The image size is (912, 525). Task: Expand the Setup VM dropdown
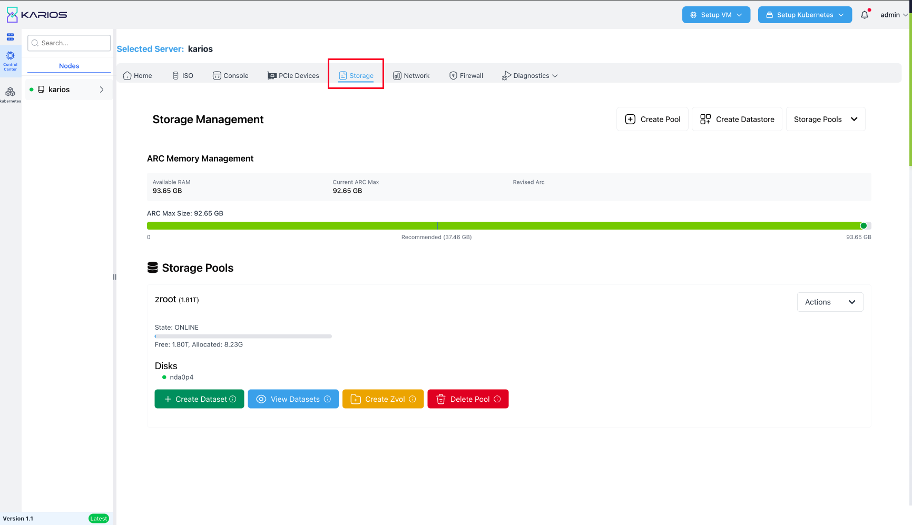pos(716,15)
